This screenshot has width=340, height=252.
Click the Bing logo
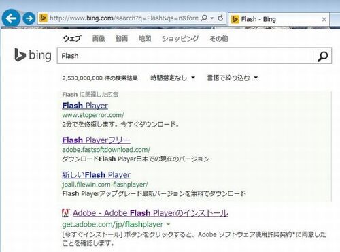[x=33, y=55]
